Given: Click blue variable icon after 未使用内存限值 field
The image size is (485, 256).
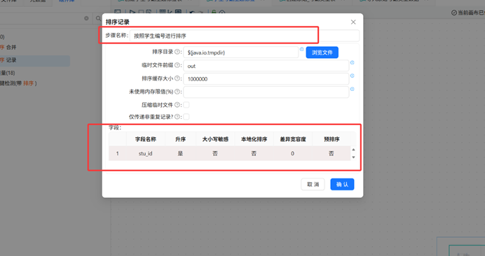Looking at the screenshot, I should (352, 89).
